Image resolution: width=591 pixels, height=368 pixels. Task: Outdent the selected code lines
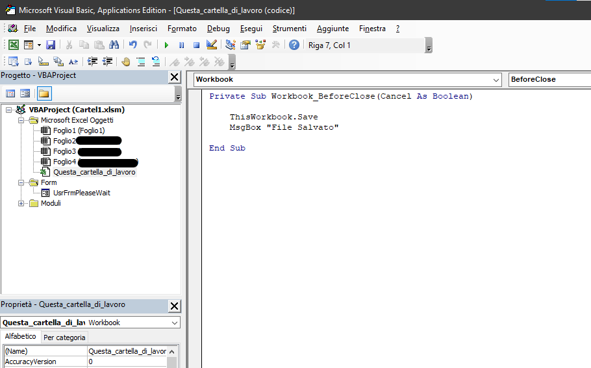pos(107,62)
